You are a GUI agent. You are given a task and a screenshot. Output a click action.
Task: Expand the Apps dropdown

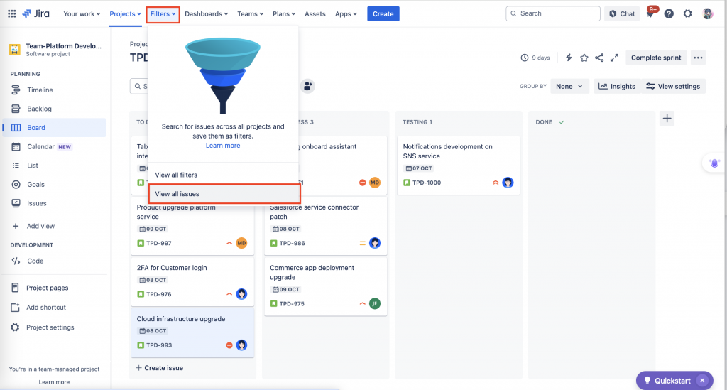[346, 14]
